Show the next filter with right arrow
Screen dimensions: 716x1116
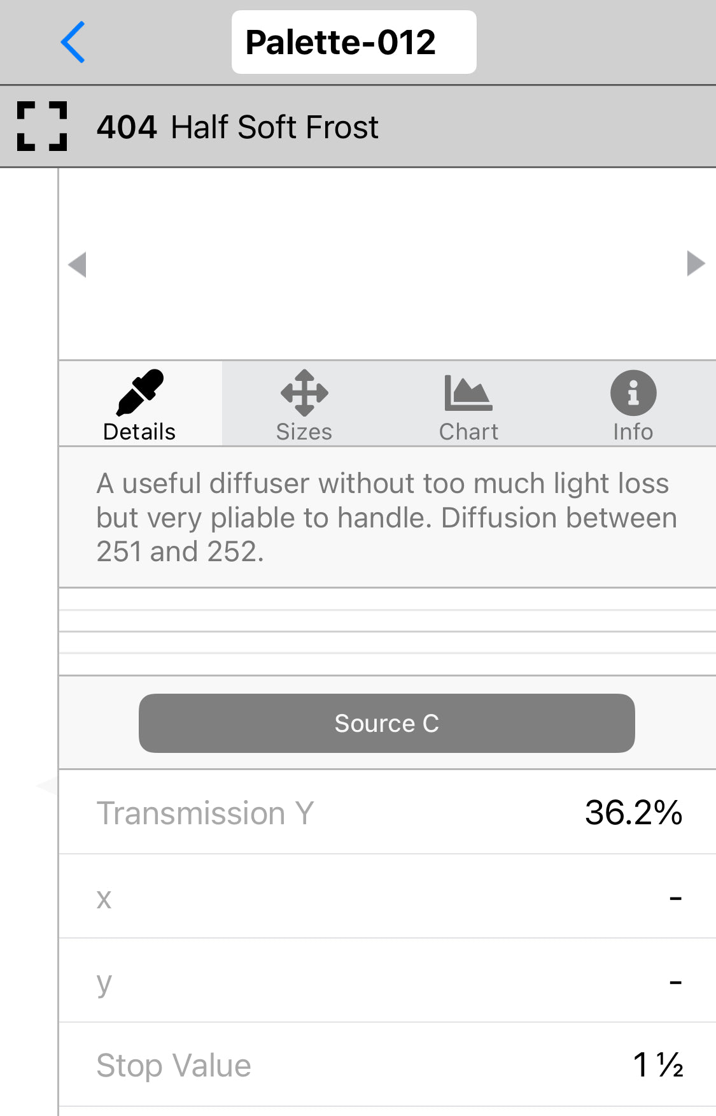click(x=696, y=263)
